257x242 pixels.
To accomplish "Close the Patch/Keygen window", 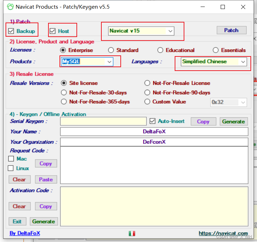I will pos(243,7).
